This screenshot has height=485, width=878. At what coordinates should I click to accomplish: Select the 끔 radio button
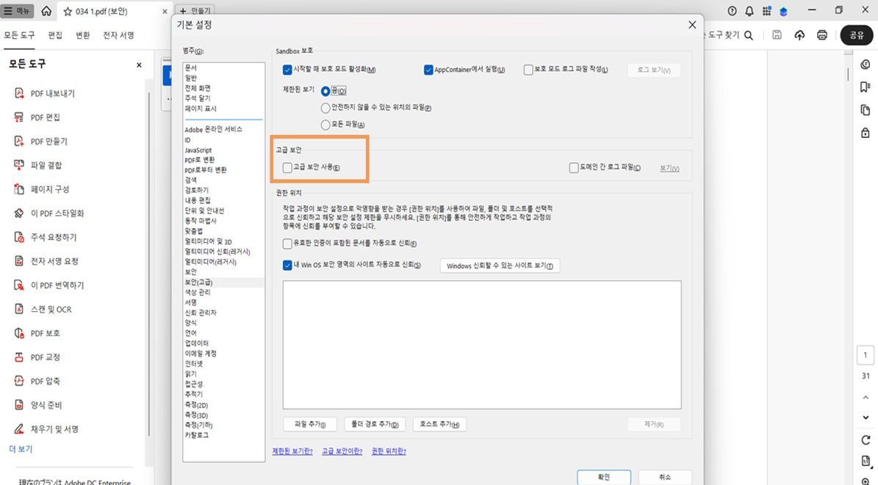(x=325, y=91)
